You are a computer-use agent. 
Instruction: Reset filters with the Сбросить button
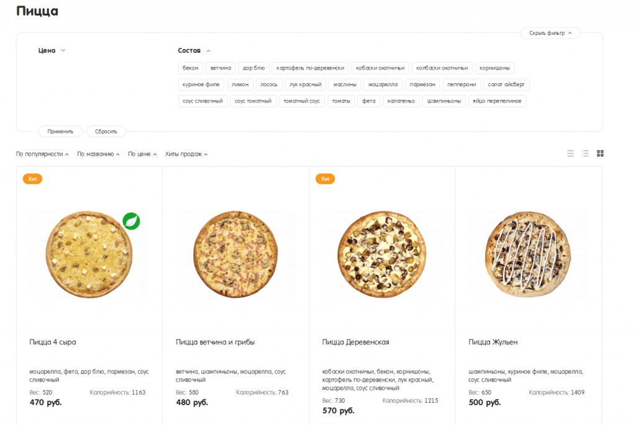tap(106, 132)
